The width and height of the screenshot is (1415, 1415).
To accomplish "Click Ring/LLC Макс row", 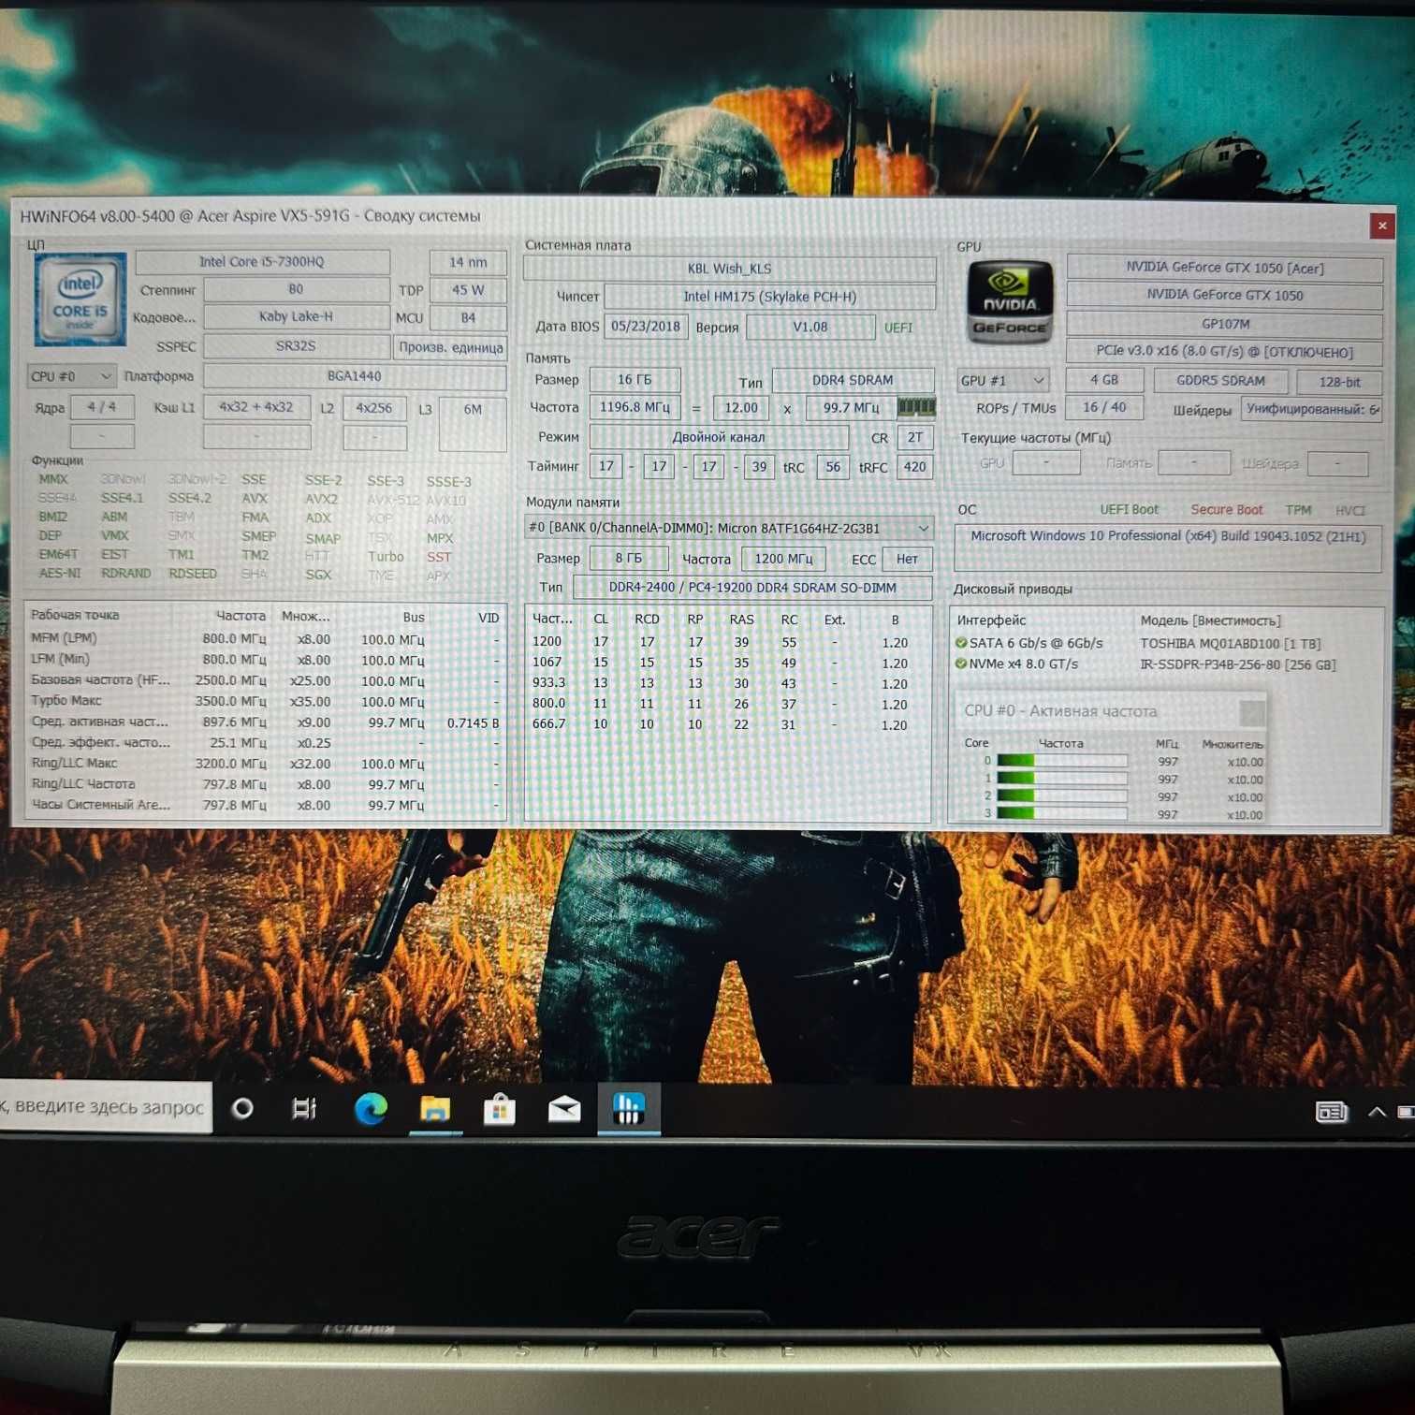I will pos(265,764).
